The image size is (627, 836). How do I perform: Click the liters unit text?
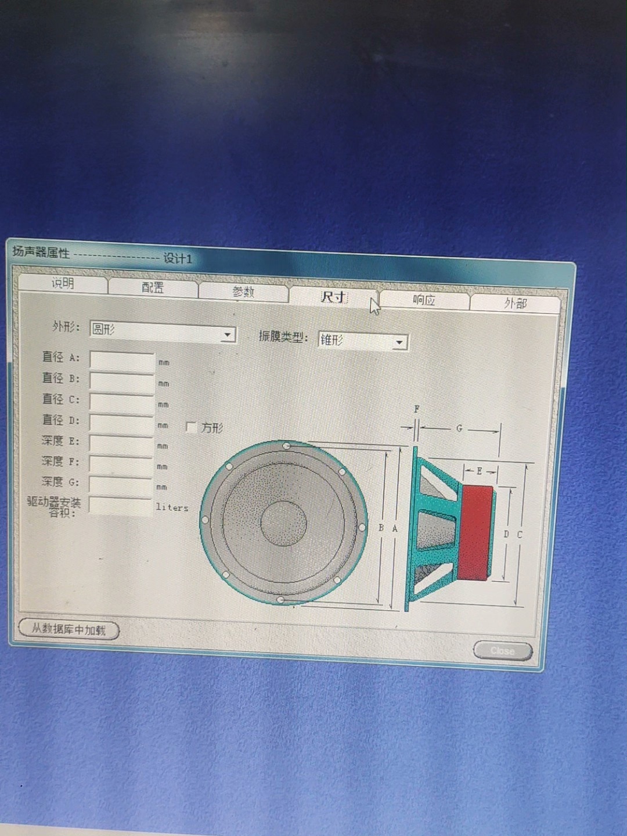click(x=172, y=507)
